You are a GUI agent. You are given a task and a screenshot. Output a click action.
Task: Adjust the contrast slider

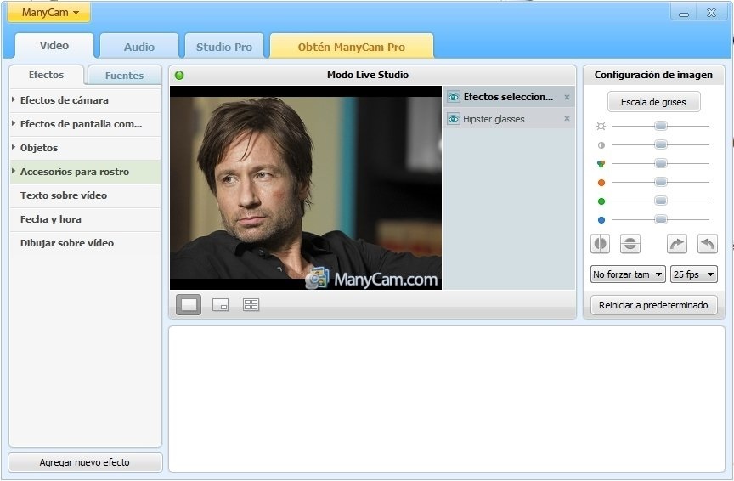[x=660, y=144]
